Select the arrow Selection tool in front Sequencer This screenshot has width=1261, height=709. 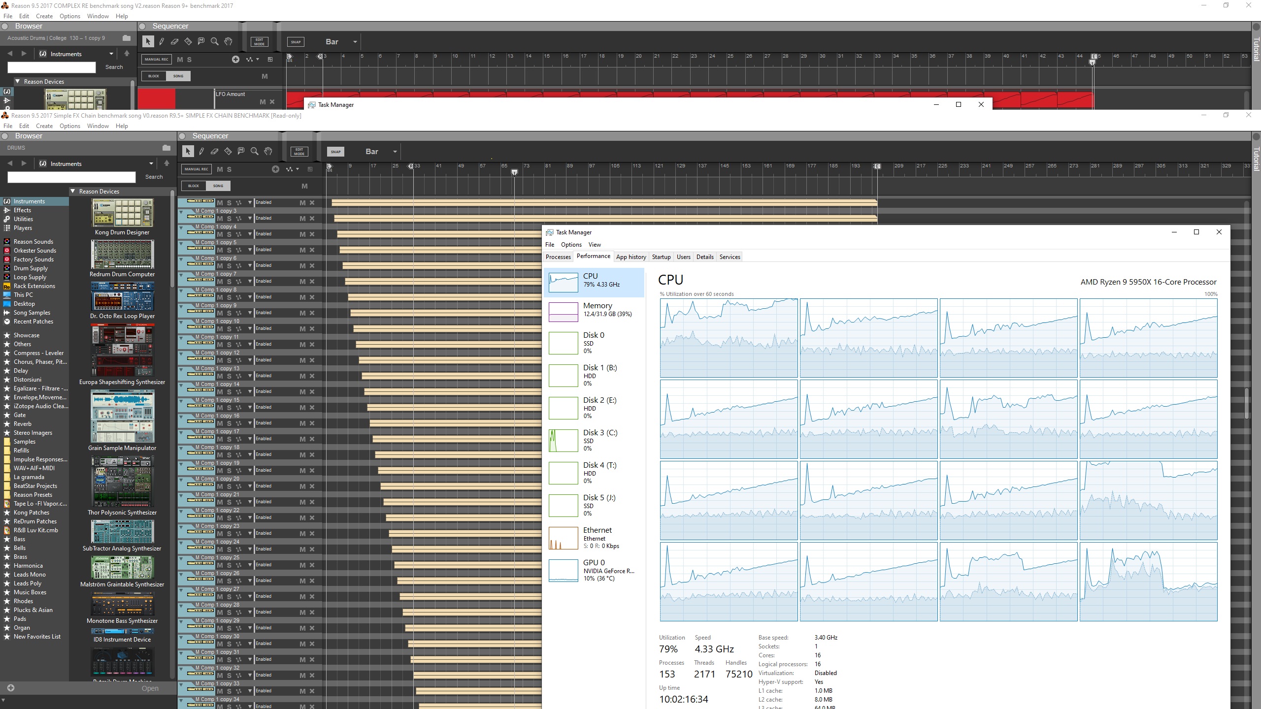pos(188,151)
